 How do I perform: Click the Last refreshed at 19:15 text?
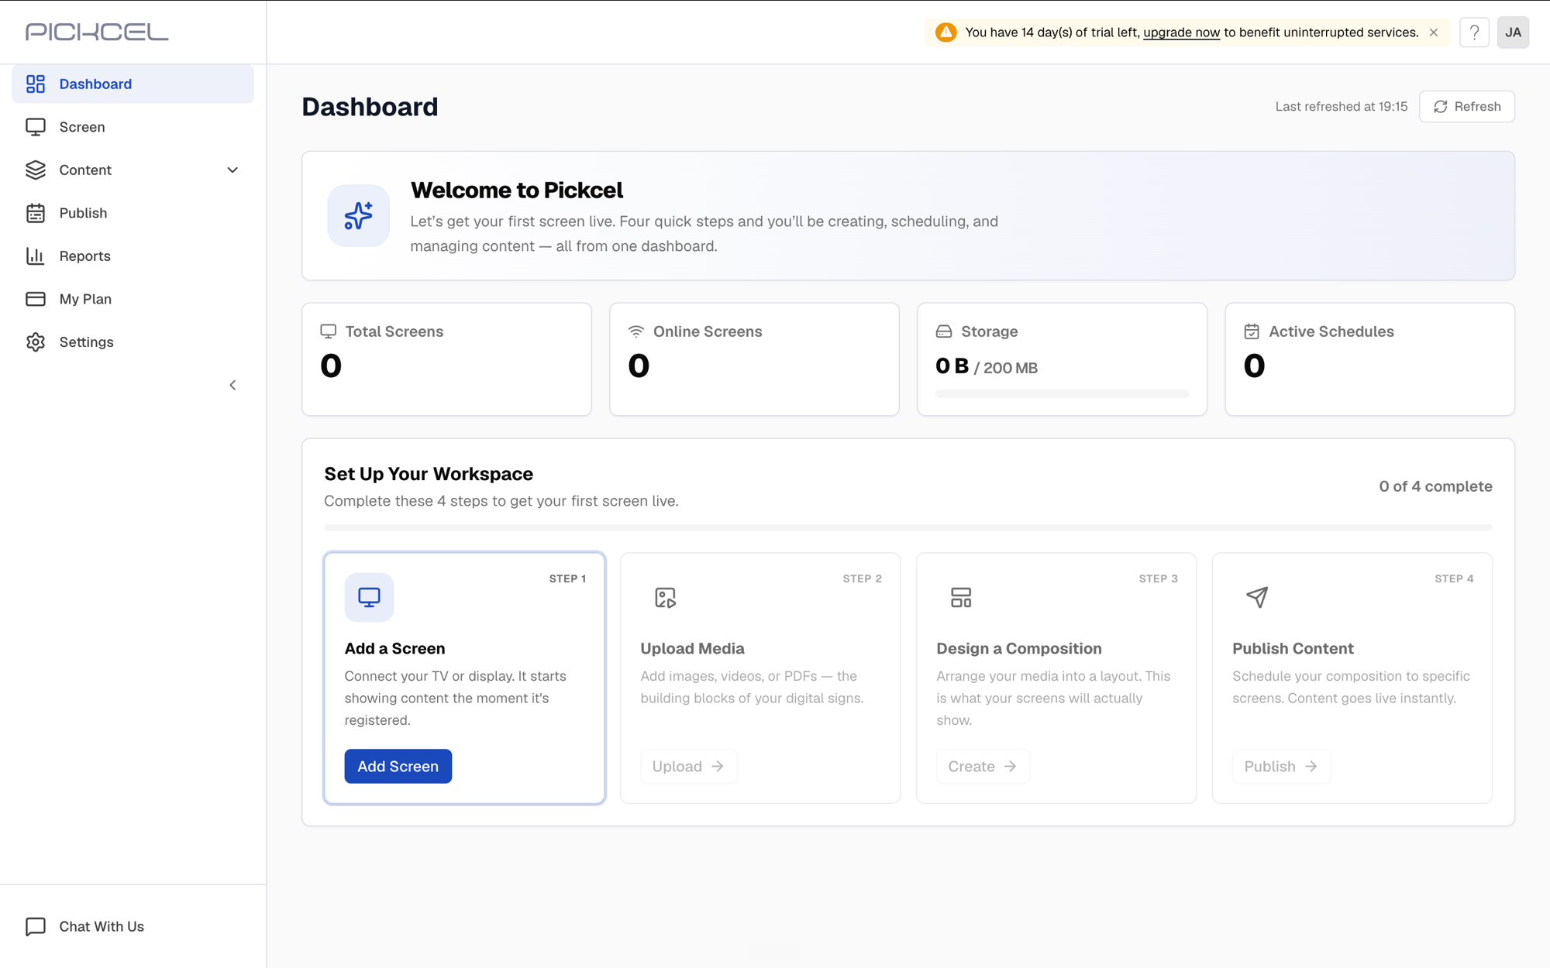[1342, 107]
